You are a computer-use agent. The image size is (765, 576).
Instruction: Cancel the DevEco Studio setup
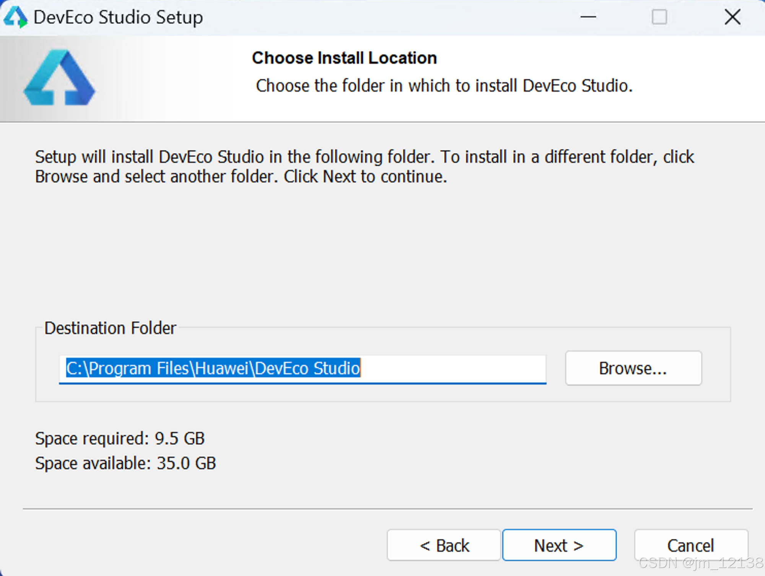coord(691,545)
